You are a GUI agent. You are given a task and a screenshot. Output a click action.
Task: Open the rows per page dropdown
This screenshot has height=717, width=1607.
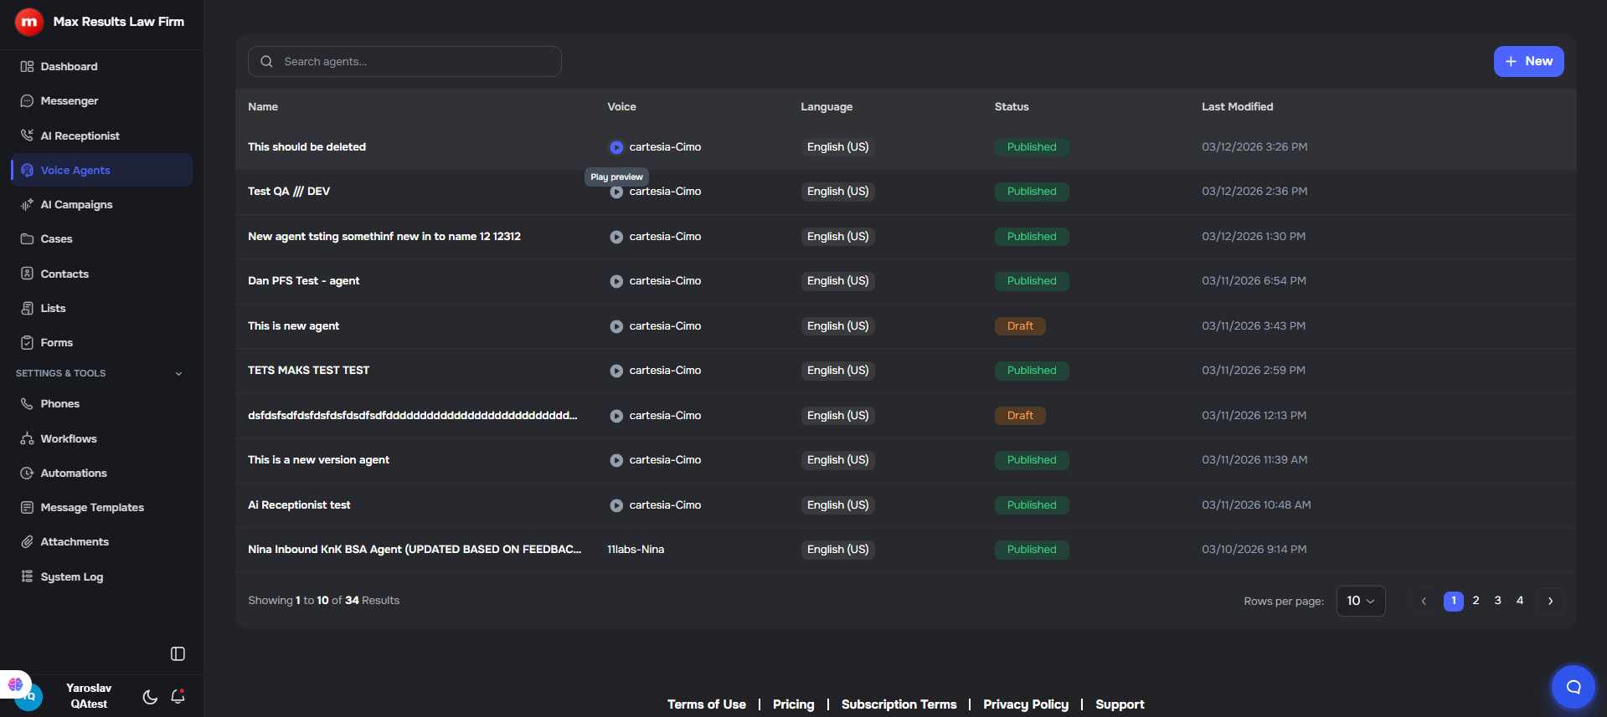tap(1360, 602)
